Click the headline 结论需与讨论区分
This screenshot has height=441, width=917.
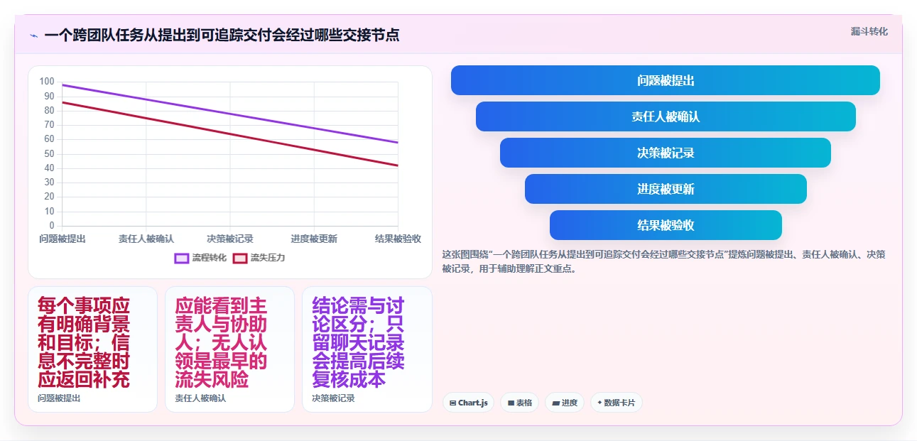pyautogui.click(x=358, y=342)
